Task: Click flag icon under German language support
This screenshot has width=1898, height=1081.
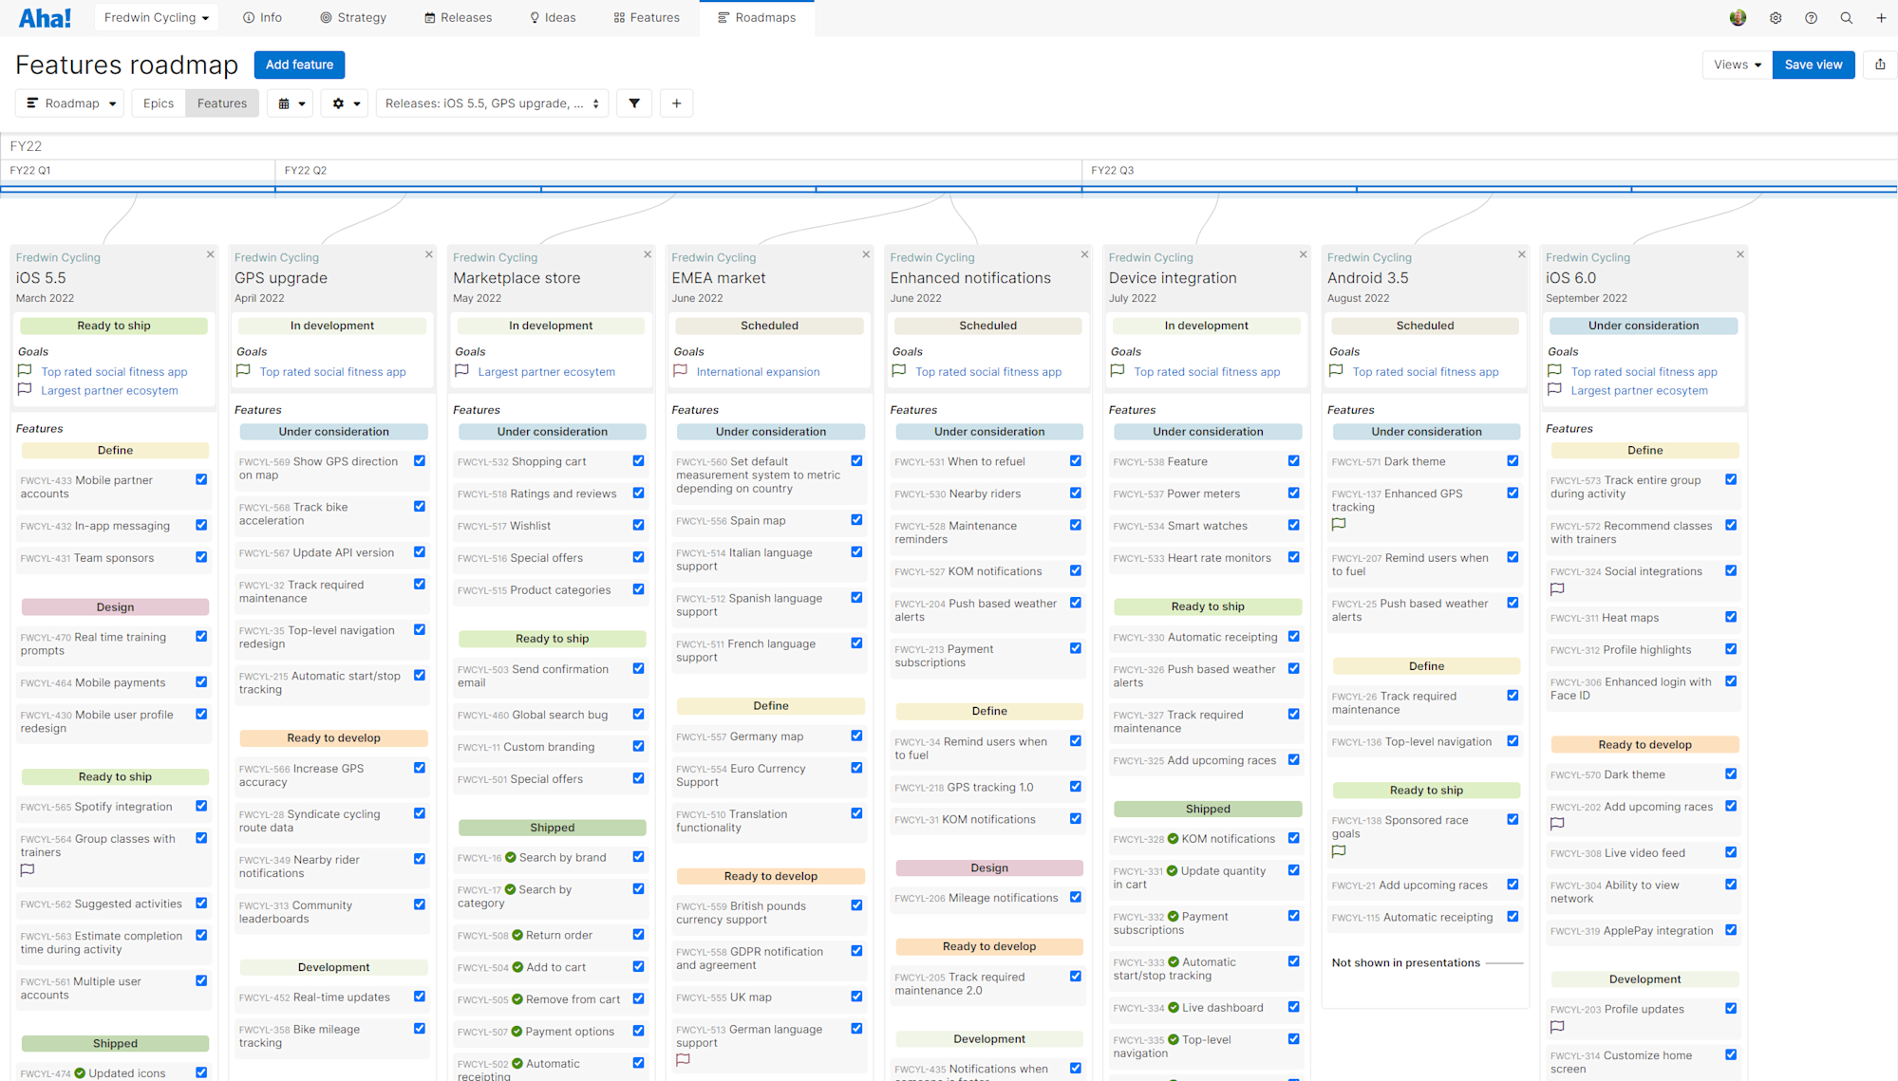Action: 683,1060
